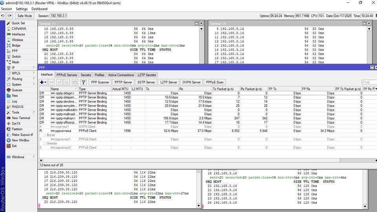This screenshot has height=212, width=377.
Task: Open the Log sidebar entry
Action: click(x=15, y=101)
